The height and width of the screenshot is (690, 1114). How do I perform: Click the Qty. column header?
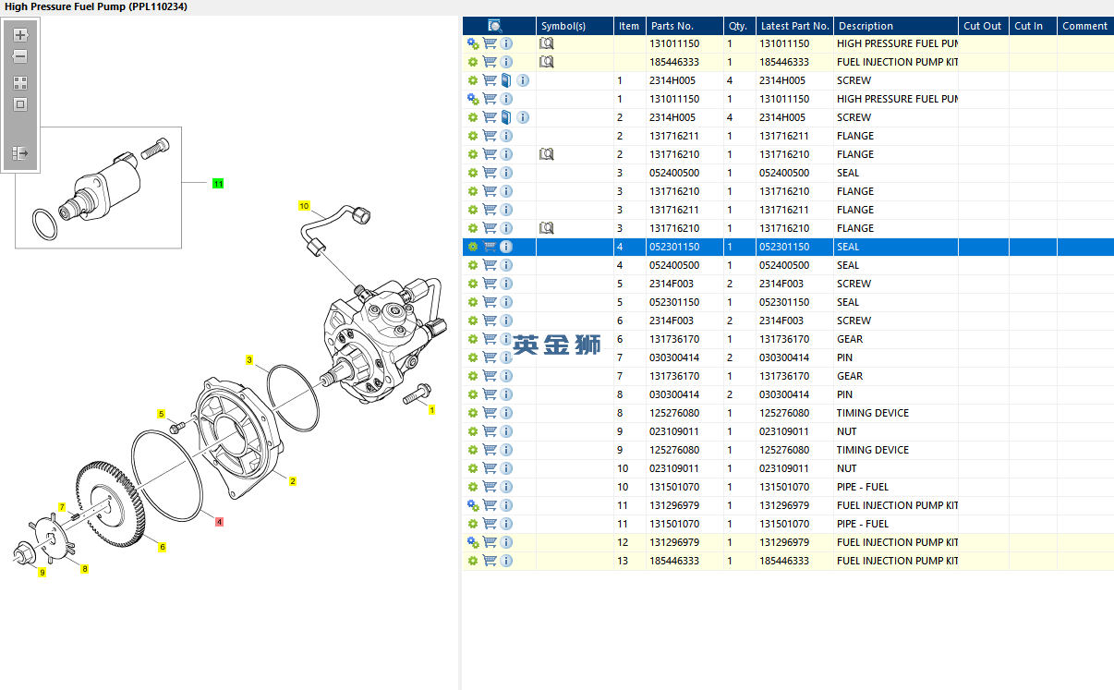point(737,26)
